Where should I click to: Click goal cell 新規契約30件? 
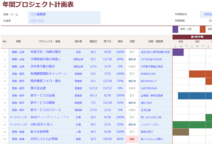(x=155, y=74)
